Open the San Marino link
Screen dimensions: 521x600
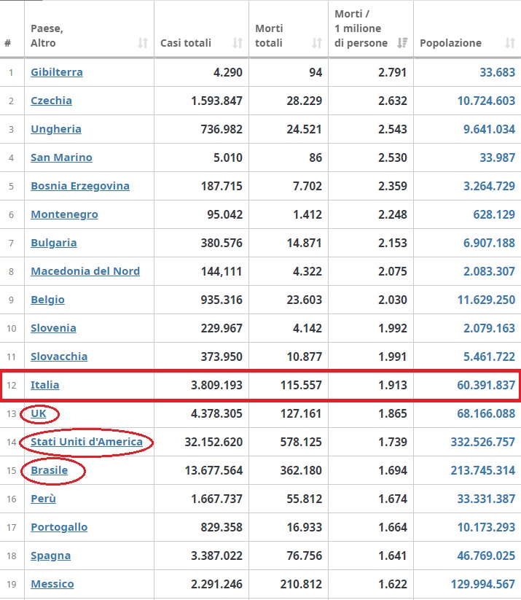[x=61, y=157]
